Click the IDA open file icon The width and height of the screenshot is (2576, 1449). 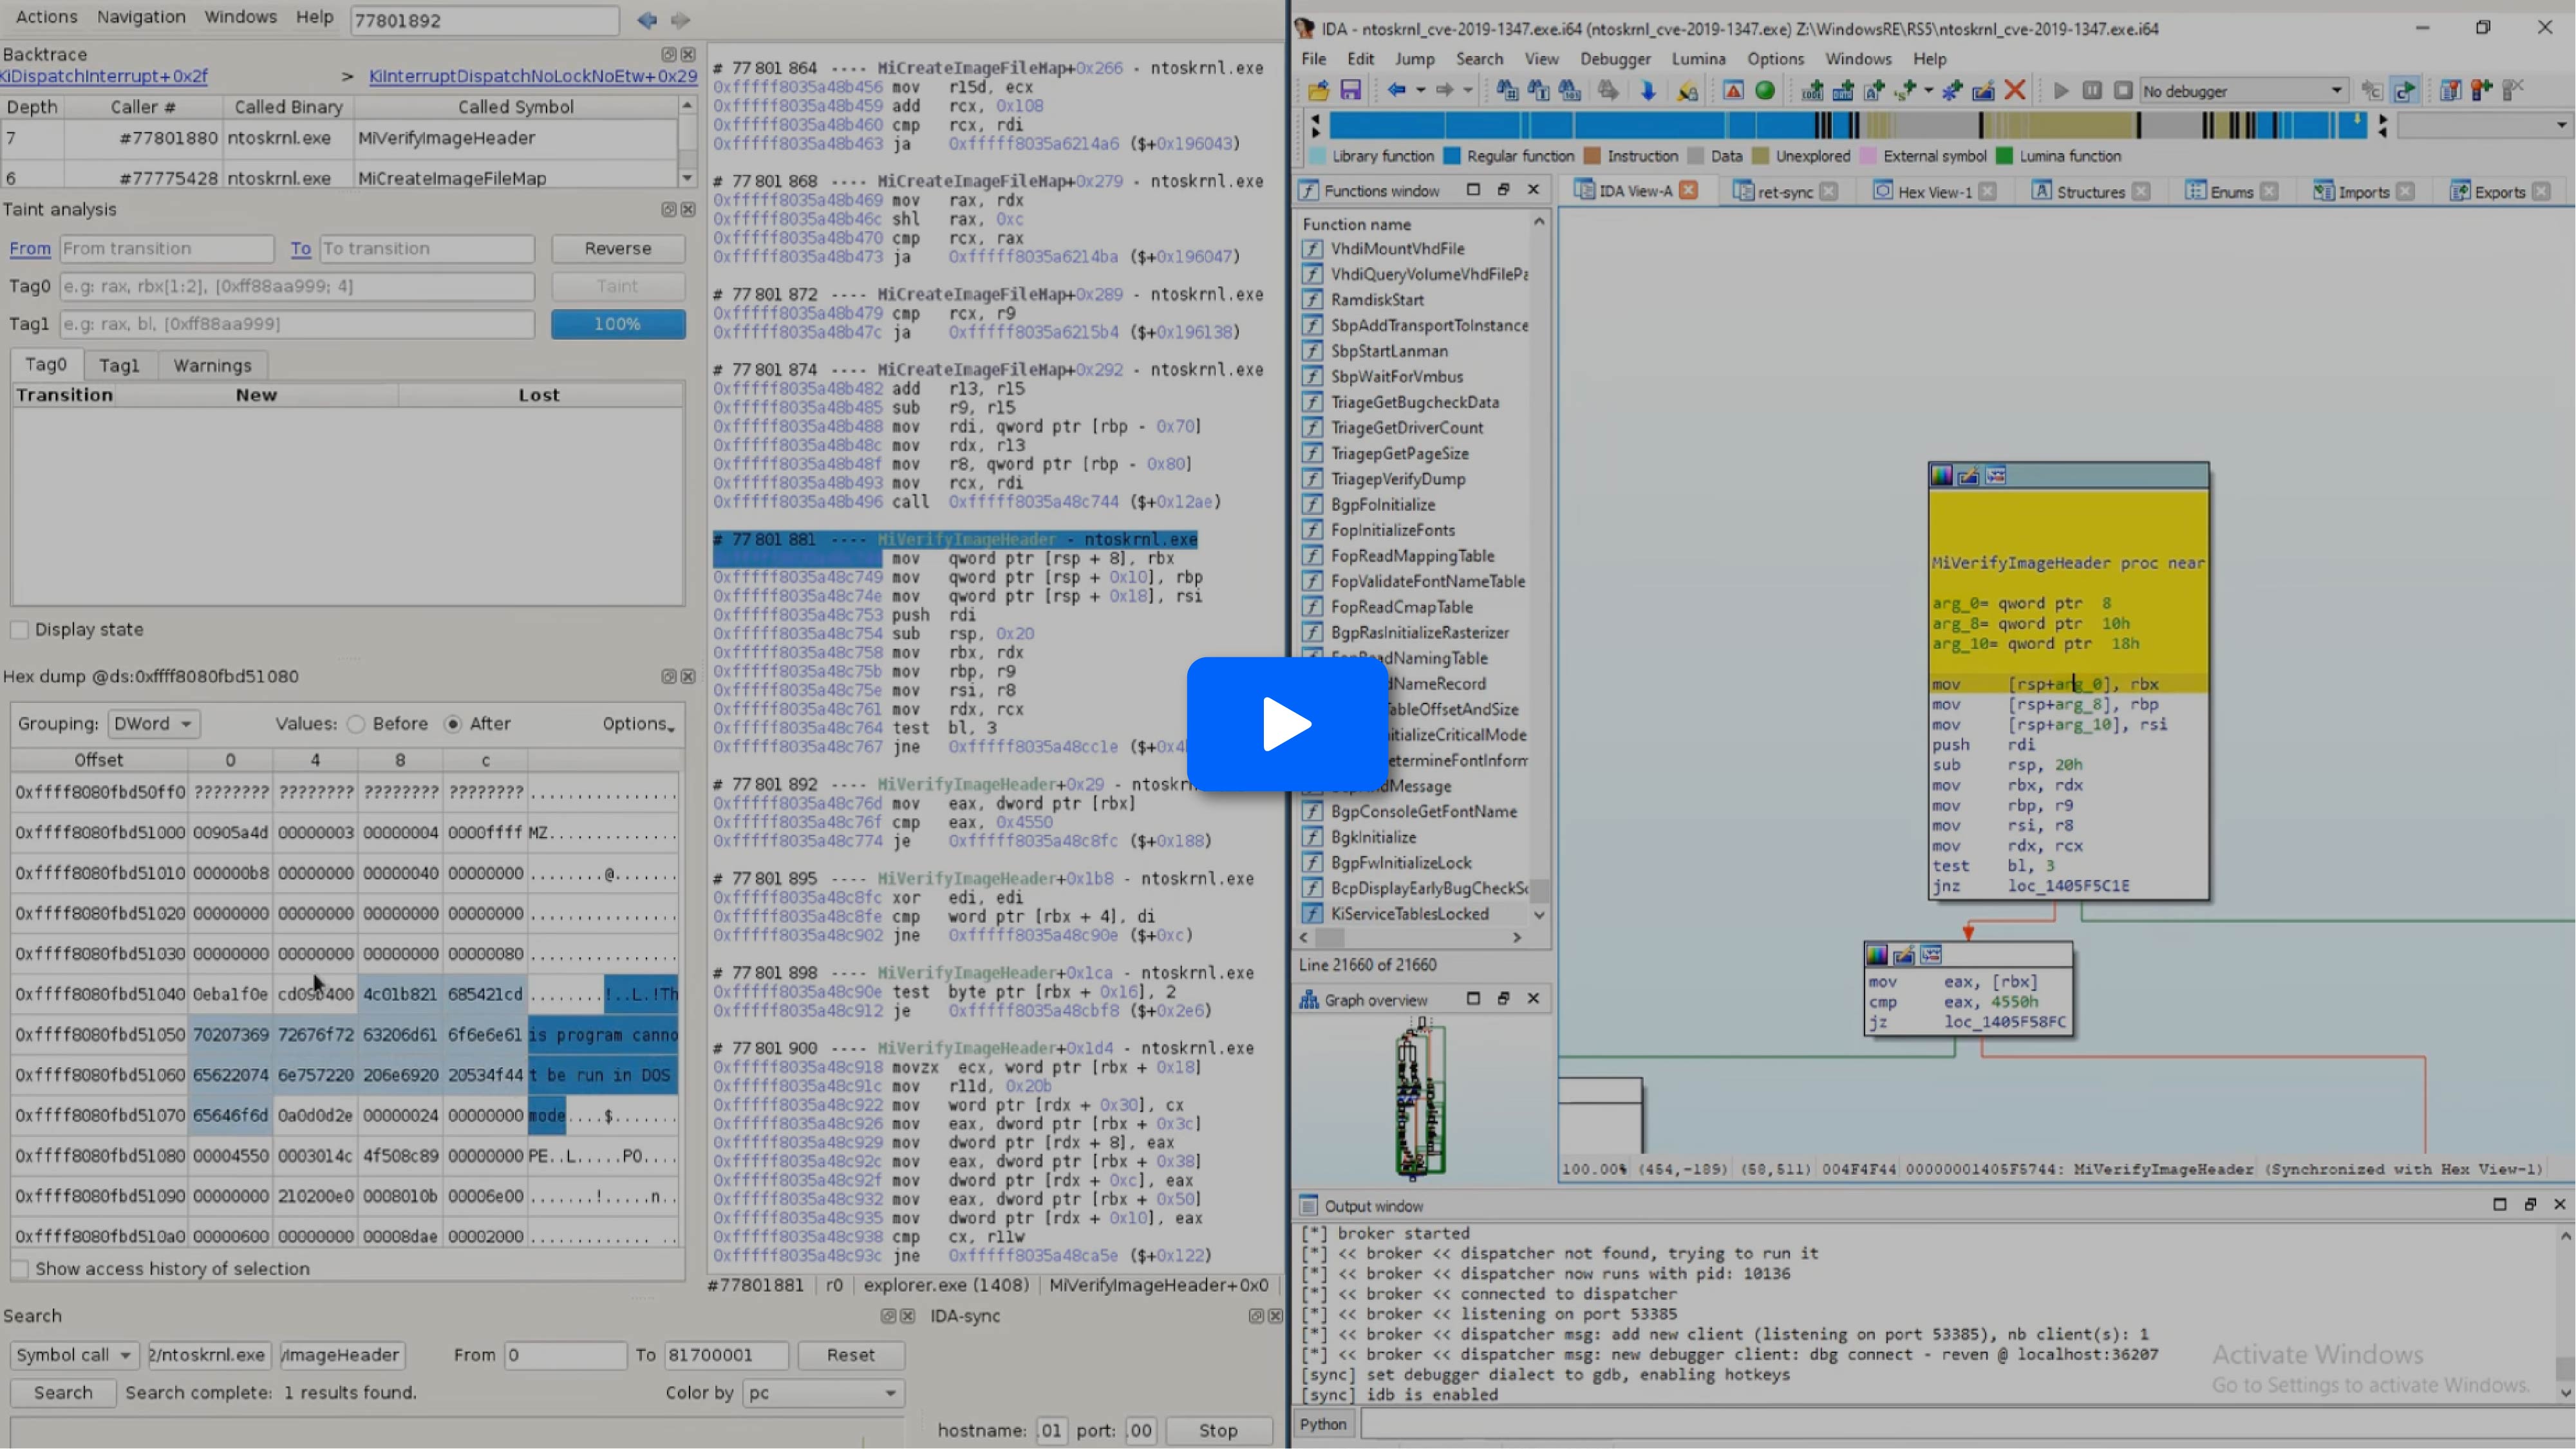(x=1318, y=91)
